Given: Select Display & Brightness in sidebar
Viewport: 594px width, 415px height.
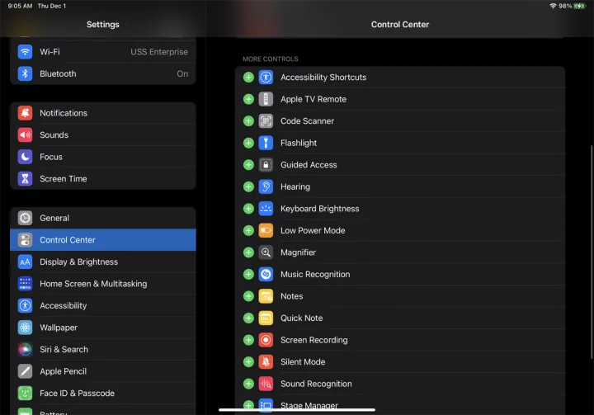Looking at the screenshot, I should 103,262.
